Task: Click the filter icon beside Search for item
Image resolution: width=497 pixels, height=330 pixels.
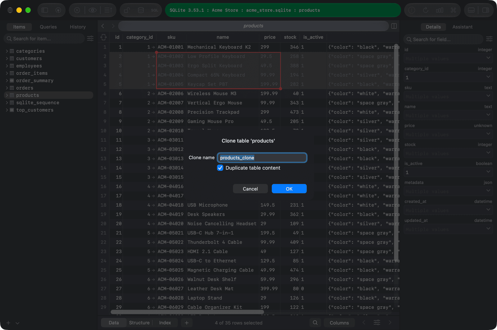Action: point(90,38)
